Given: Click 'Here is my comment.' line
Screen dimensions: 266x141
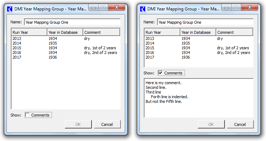Looking at the screenshot, I should 163,83.
